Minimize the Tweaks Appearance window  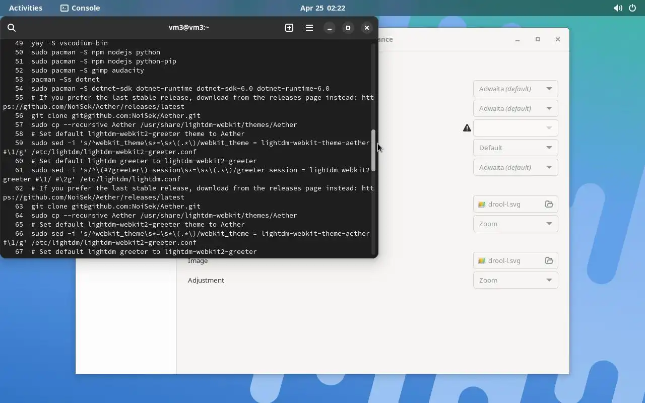[x=518, y=39]
